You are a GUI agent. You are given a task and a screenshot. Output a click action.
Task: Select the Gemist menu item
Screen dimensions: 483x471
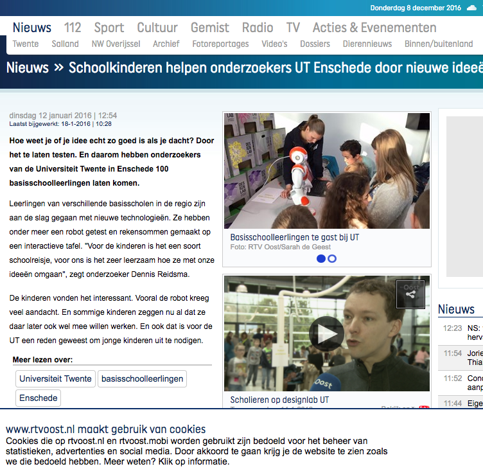coord(210,28)
